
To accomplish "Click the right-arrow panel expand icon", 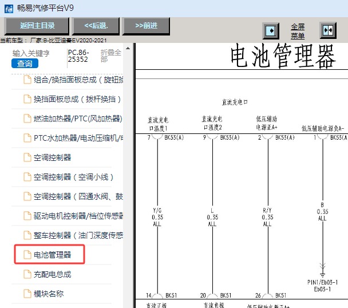I will pos(271,31).
